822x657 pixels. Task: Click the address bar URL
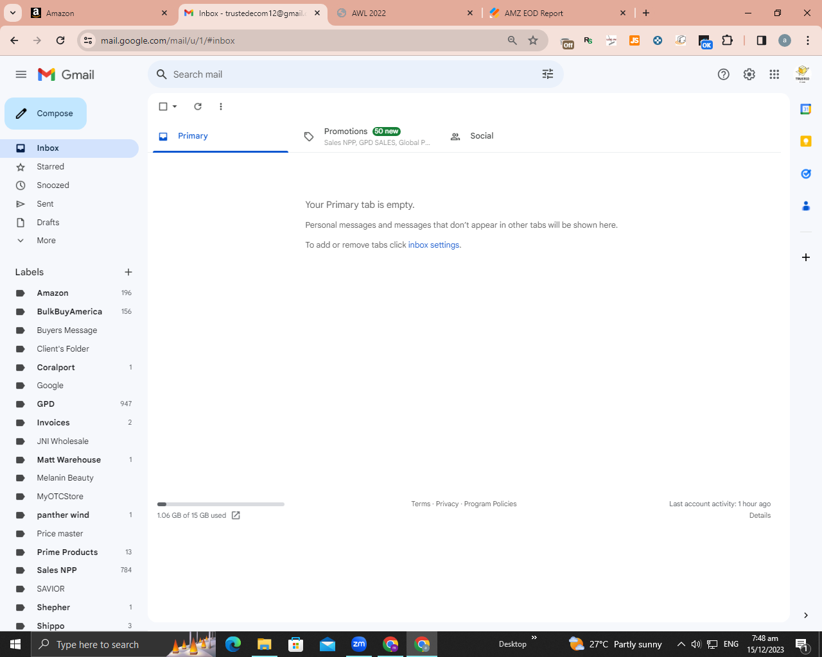pyautogui.click(x=168, y=40)
